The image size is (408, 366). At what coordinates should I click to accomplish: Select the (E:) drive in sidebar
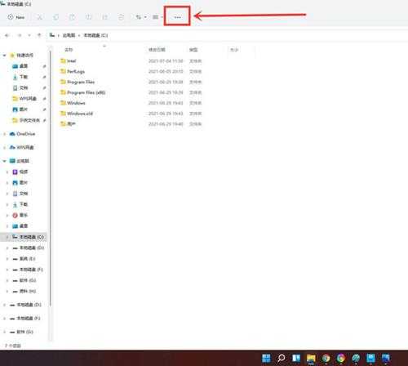(28, 259)
